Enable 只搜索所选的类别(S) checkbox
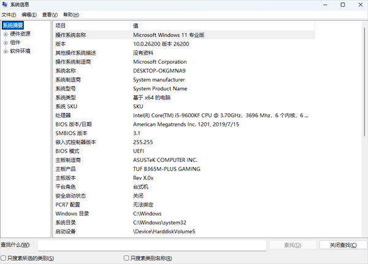The height and width of the screenshot is (264, 368). point(3,258)
